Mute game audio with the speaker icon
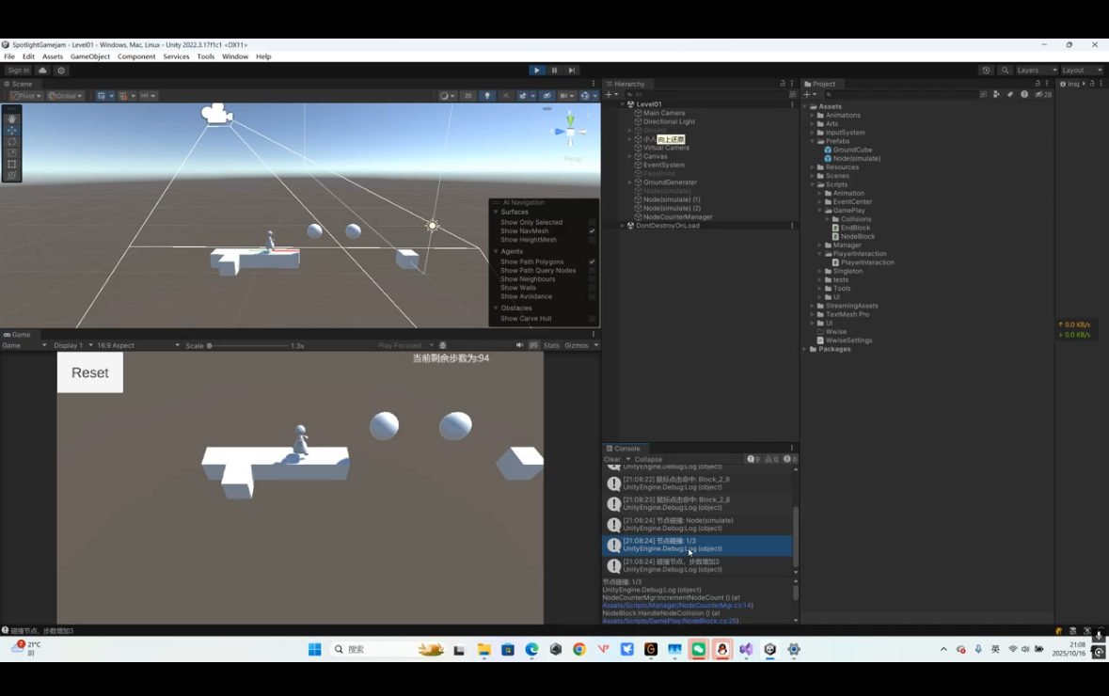The height and width of the screenshot is (696, 1109). point(519,345)
